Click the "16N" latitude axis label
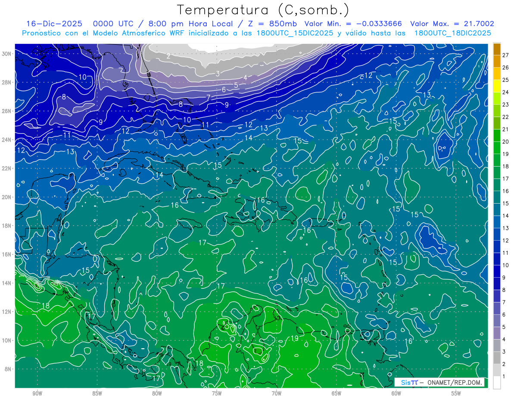 pyautogui.click(x=7, y=254)
